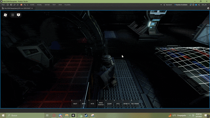The height and width of the screenshot is (118, 210).
Task: Open the Assistant panel button
Action: (168, 5)
